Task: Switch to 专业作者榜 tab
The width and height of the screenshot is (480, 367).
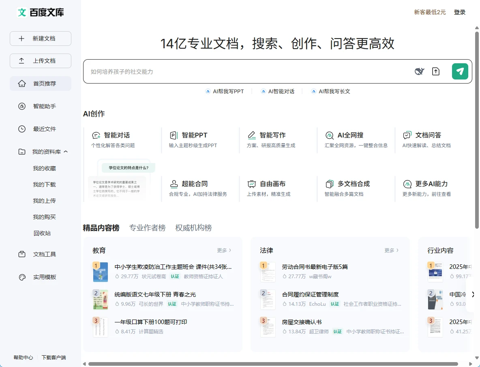Action: point(147,228)
